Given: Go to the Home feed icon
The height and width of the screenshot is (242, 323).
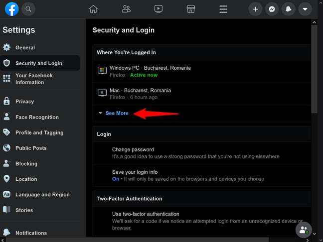Looking at the screenshot, I should [93, 9].
